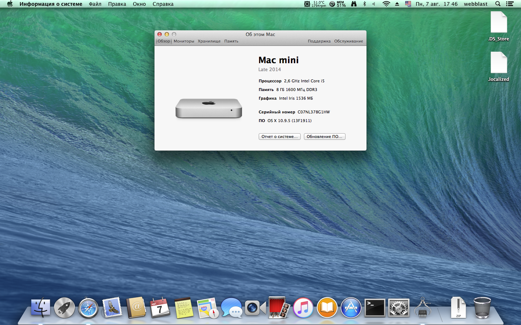Viewport: 521px width, 325px height.
Task: Open yellow Notes icon in dock
Action: 184,308
